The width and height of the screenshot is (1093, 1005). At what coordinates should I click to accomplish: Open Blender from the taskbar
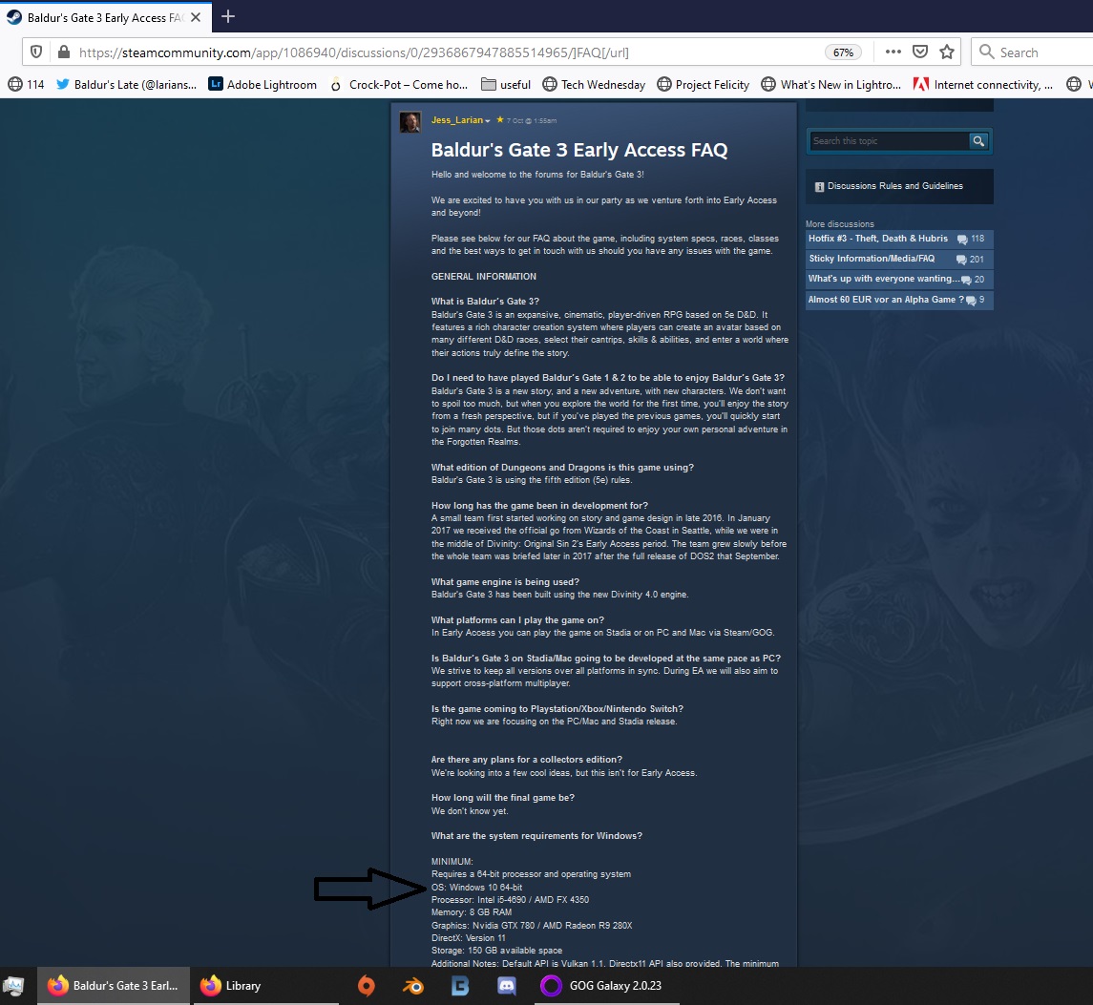pyautogui.click(x=413, y=986)
